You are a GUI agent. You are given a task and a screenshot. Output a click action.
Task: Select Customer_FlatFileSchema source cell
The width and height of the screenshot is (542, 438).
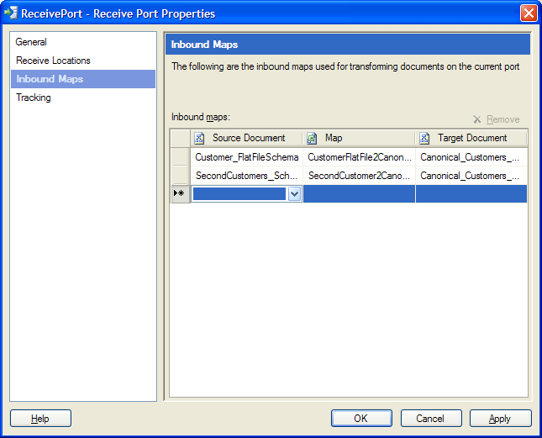[246, 157]
